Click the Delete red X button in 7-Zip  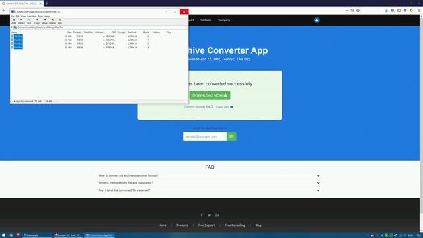[52, 21]
